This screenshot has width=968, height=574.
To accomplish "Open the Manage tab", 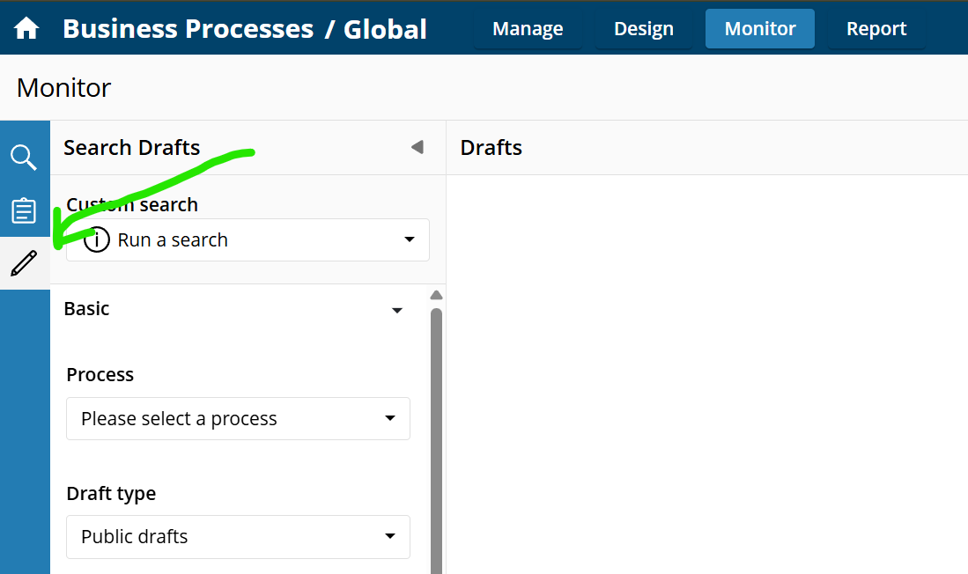I will [528, 29].
